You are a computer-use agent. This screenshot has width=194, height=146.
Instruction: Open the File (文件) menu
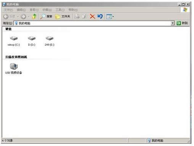click(8, 10)
